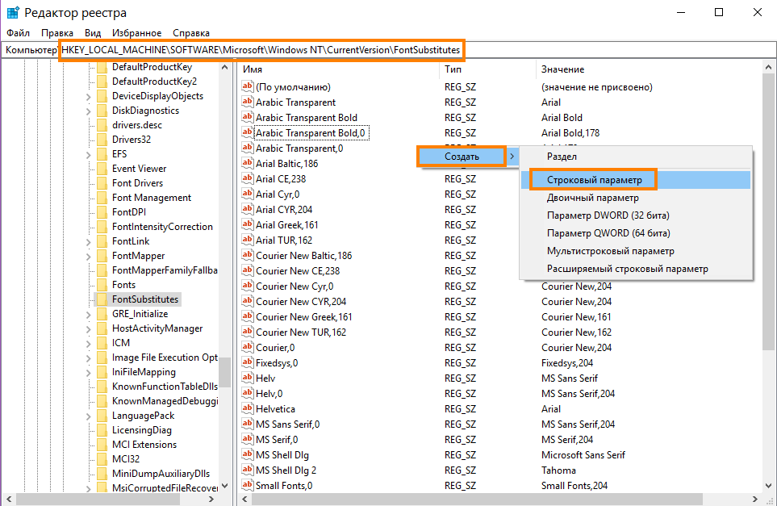Click the tree pane vertical scrollbar thumb

tap(225, 372)
